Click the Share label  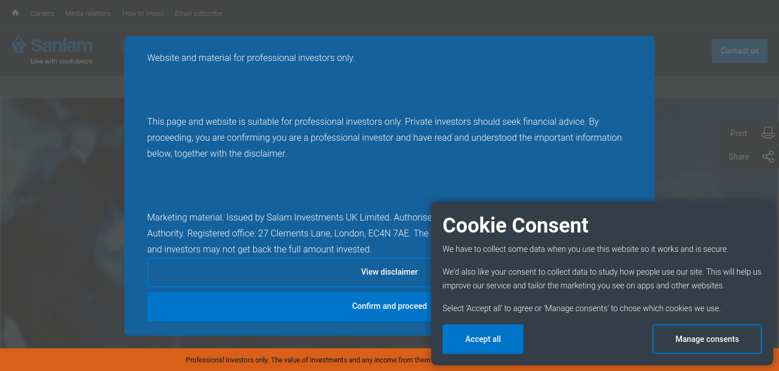coord(739,157)
